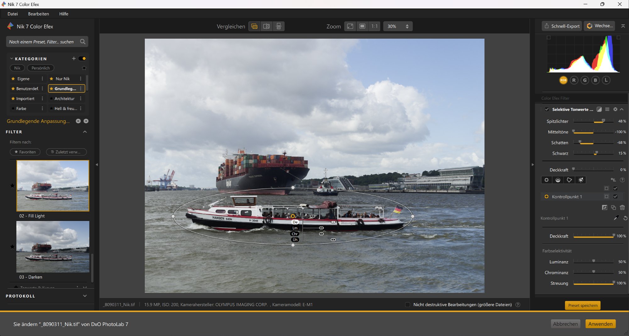
Task: Collapse the Kategorien section
Action: pos(12,58)
